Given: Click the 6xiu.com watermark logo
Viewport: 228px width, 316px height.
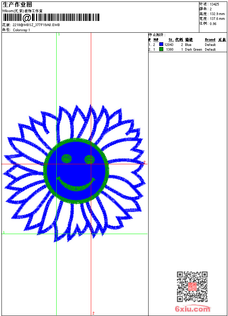Looking at the screenshot, I should 193,309.
